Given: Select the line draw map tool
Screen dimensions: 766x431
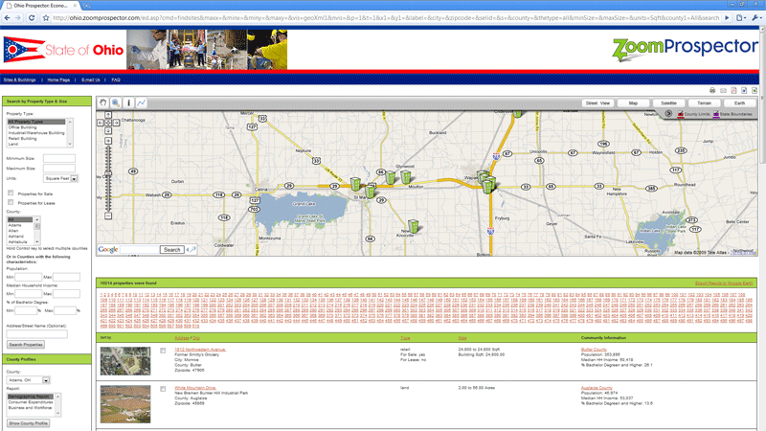Looking at the screenshot, I should tap(141, 102).
